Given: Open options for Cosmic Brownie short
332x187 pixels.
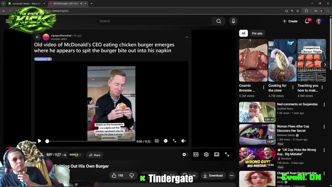Looking at the screenshot, I should (264, 87).
